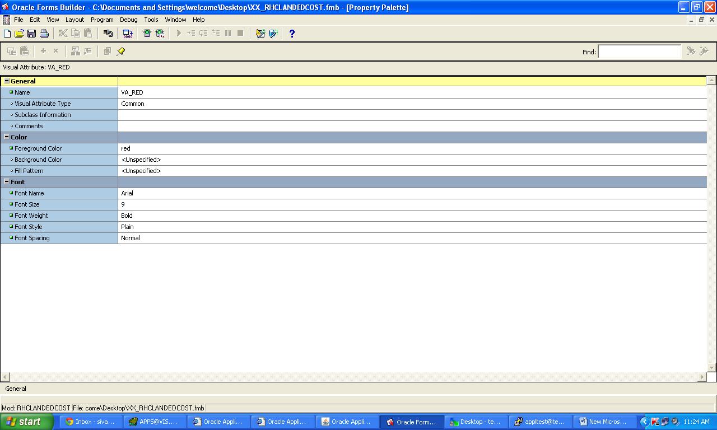Screen dimensions: 717x430
Task: Create a new form with New icon
Action: (x=7, y=34)
